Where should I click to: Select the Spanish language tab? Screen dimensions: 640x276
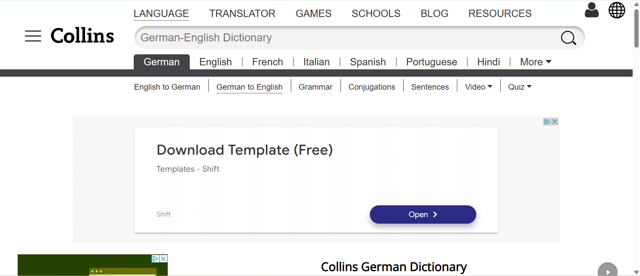coord(368,62)
